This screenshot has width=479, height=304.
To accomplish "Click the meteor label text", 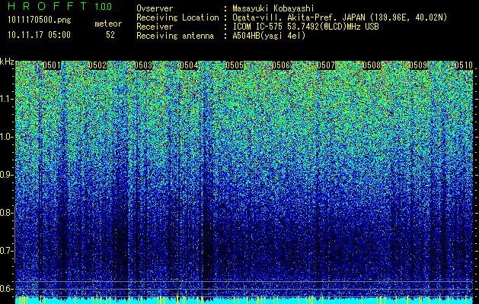I will point(108,24).
